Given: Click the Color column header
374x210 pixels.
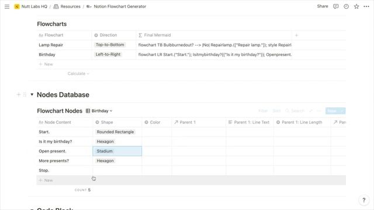Looking at the screenshot, I should click(157, 122).
